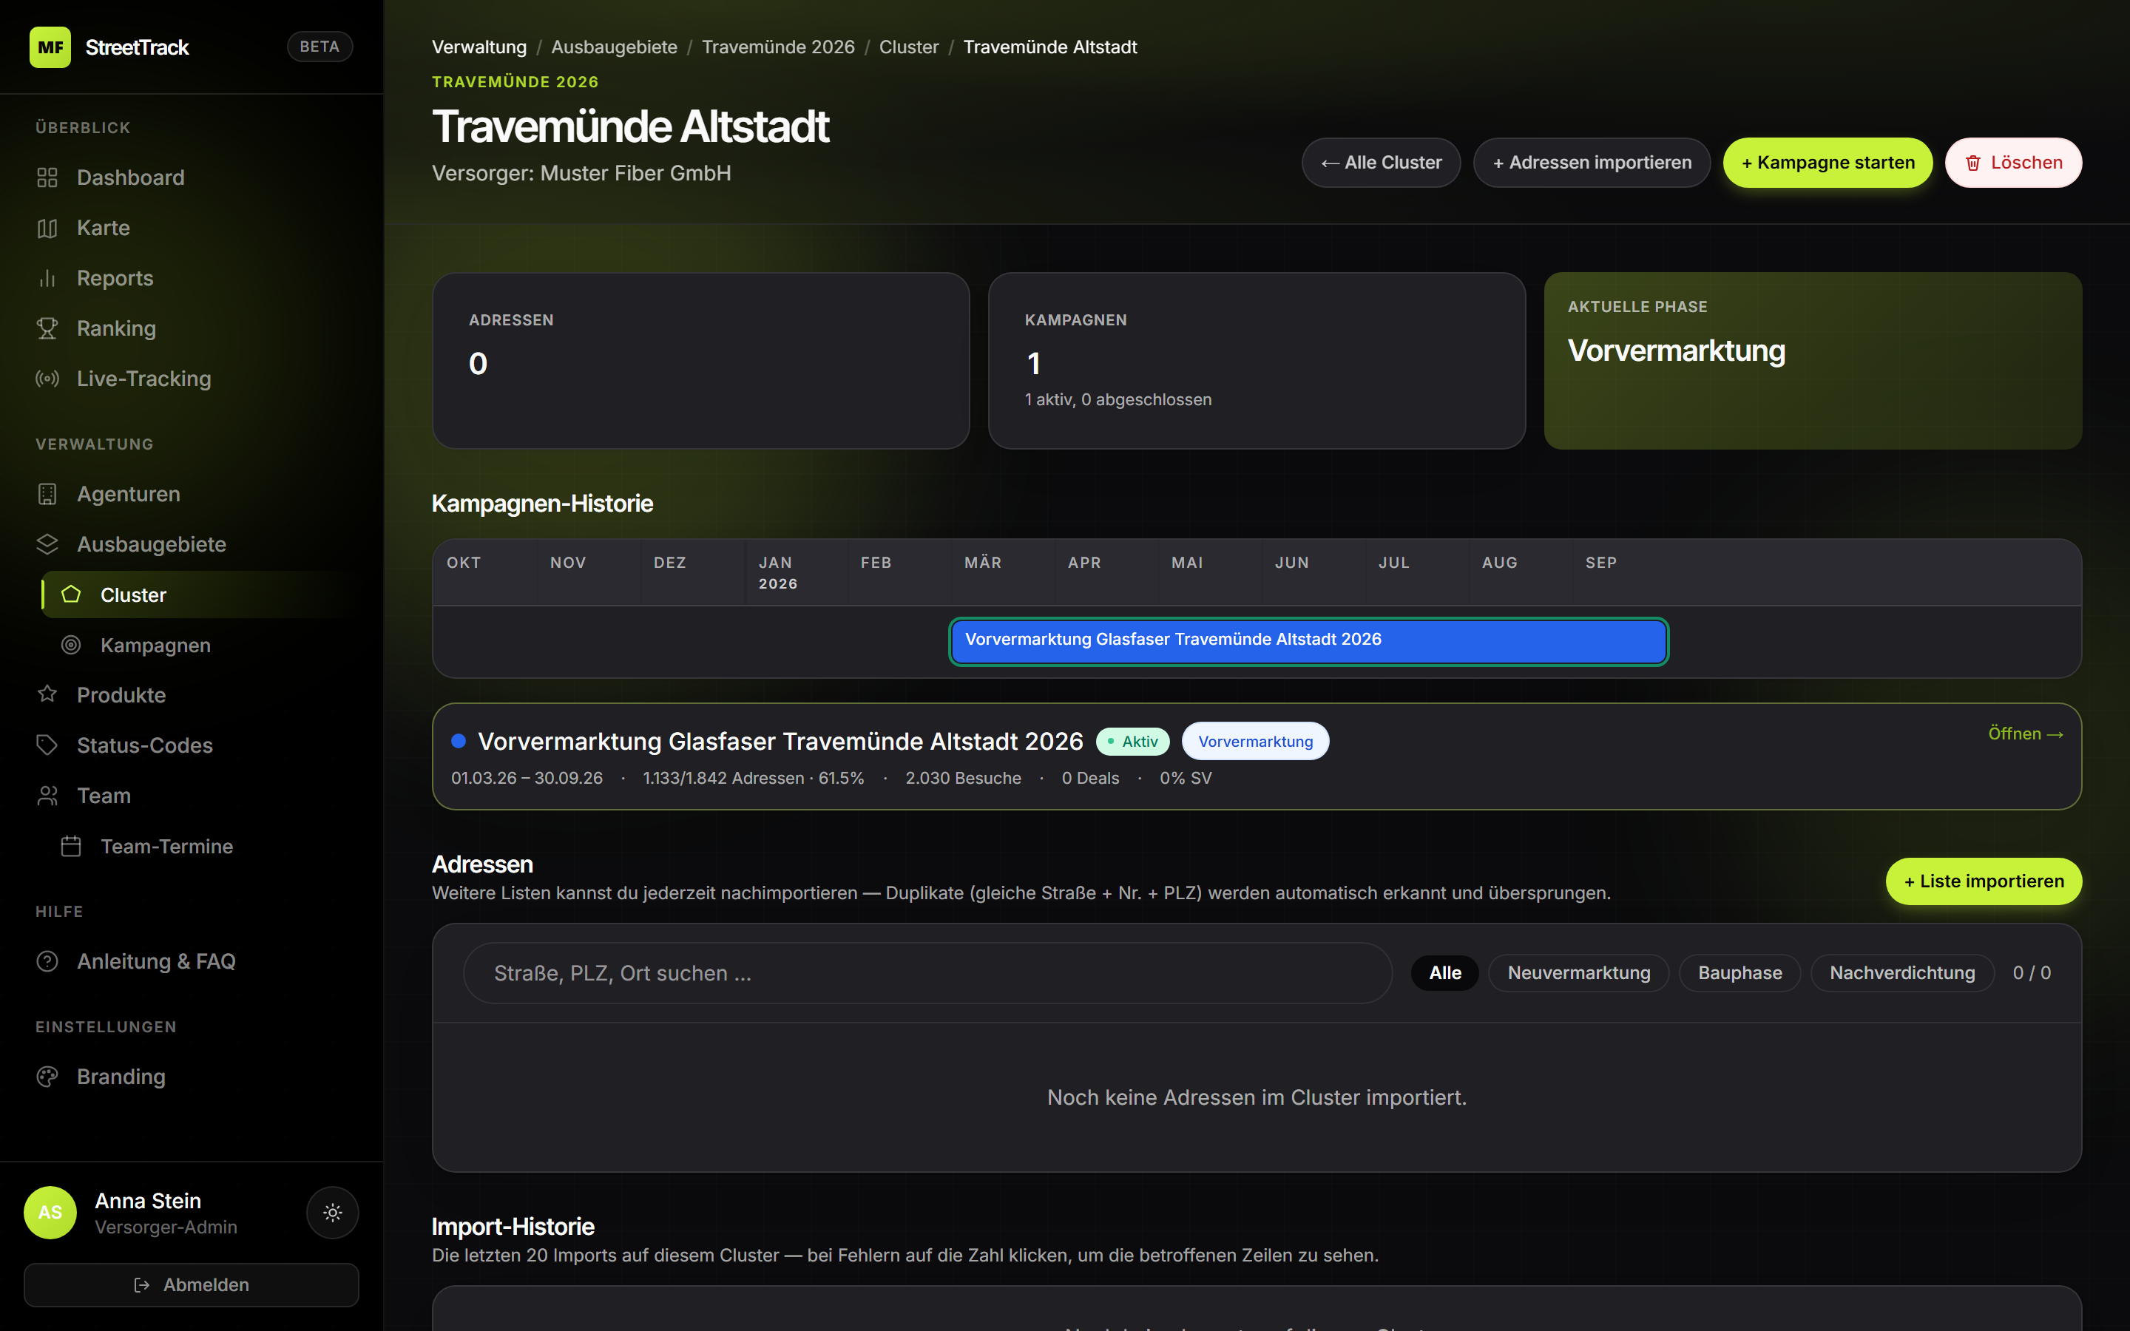Select the Bauphase filter chip

coord(1739,972)
